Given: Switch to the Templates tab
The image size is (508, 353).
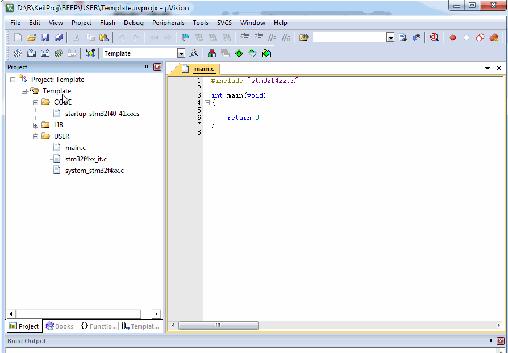Looking at the screenshot, I should [140, 326].
